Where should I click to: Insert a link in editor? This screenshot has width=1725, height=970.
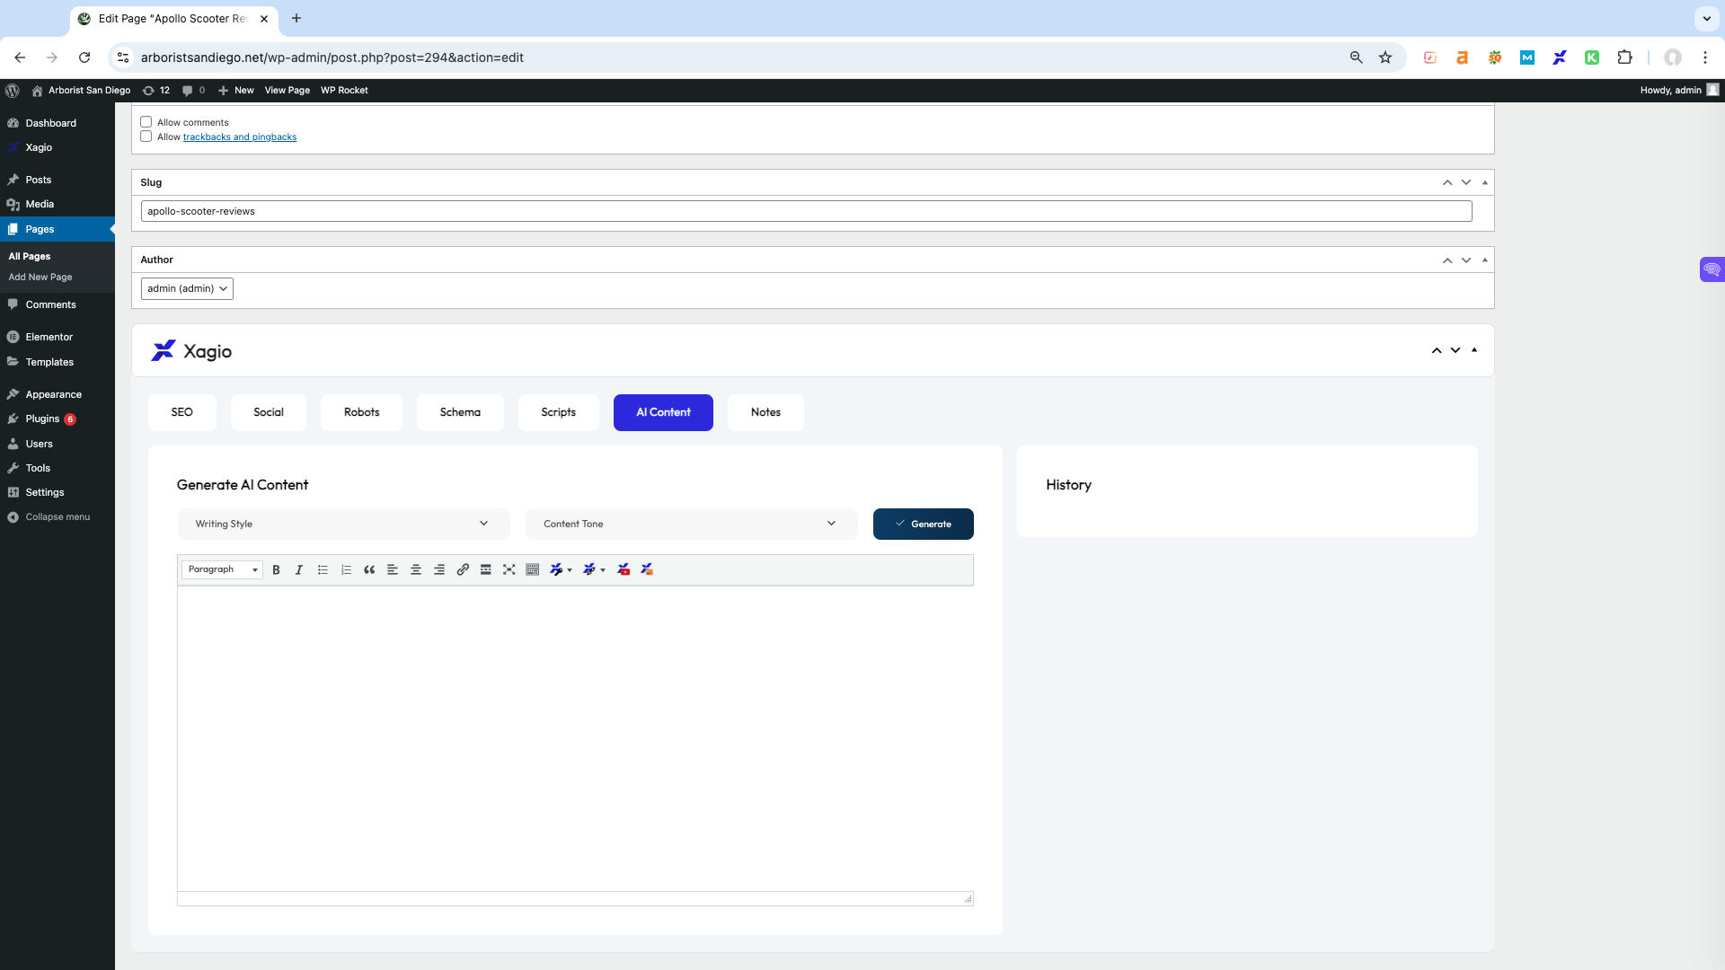coord(463,569)
